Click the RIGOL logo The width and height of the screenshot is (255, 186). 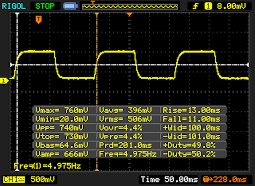(x=14, y=6)
